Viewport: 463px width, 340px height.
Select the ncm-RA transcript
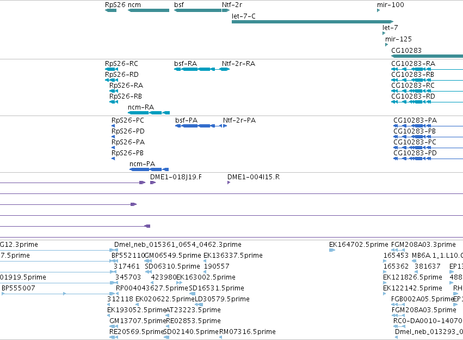point(149,113)
